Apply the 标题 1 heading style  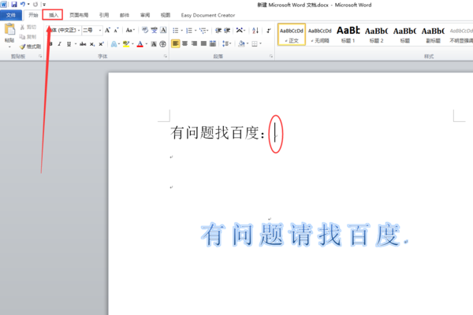[348, 35]
